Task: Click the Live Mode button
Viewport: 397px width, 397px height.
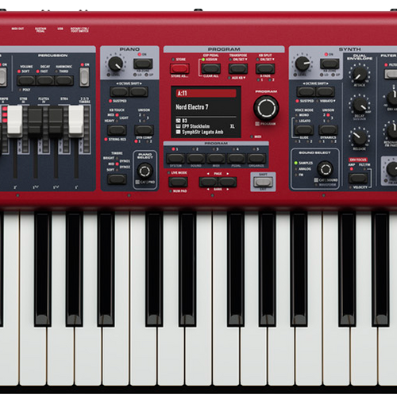Action: pyautogui.click(x=178, y=182)
